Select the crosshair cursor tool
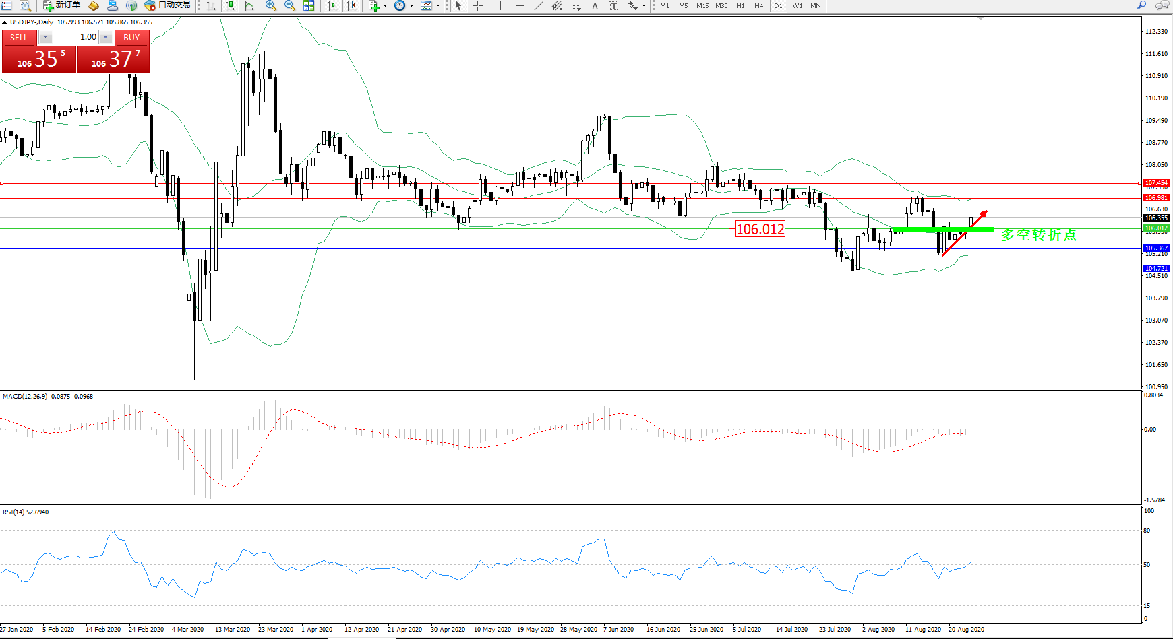 477,5
